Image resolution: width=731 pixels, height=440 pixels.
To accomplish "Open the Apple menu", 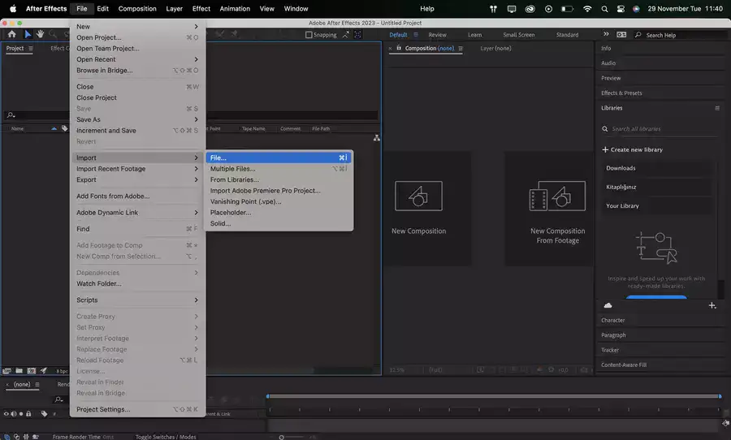I will tap(13, 8).
